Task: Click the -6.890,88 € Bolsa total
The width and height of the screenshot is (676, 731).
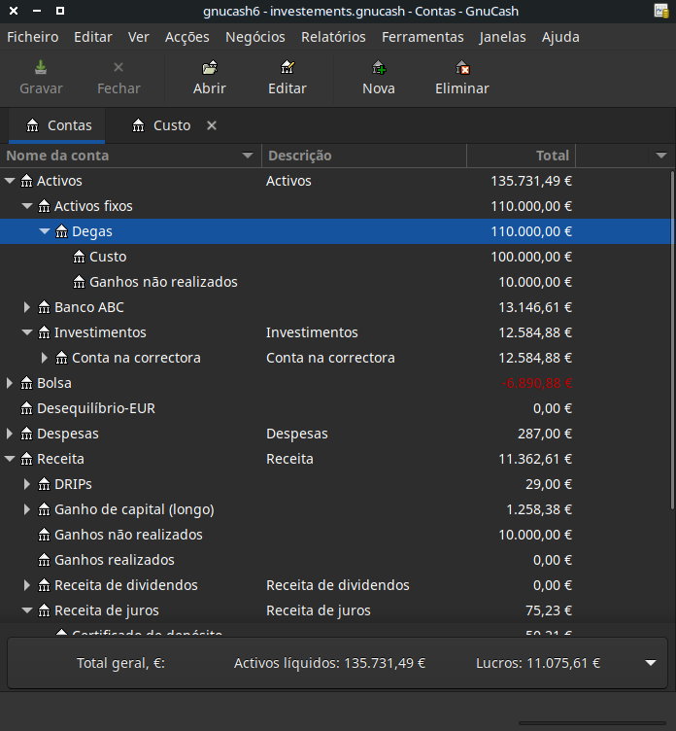Action: click(537, 383)
